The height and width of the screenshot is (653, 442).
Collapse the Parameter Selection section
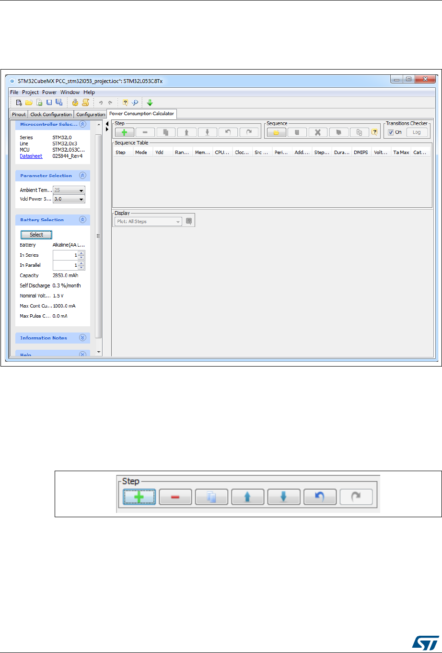pyautogui.click(x=82, y=176)
